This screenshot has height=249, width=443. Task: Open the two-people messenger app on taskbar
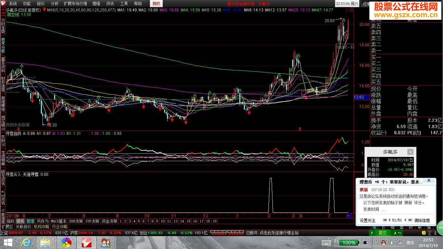click(x=105, y=242)
